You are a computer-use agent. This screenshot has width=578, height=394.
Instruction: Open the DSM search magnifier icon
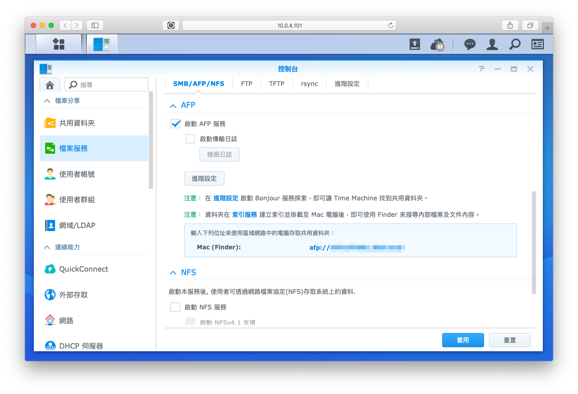click(515, 44)
